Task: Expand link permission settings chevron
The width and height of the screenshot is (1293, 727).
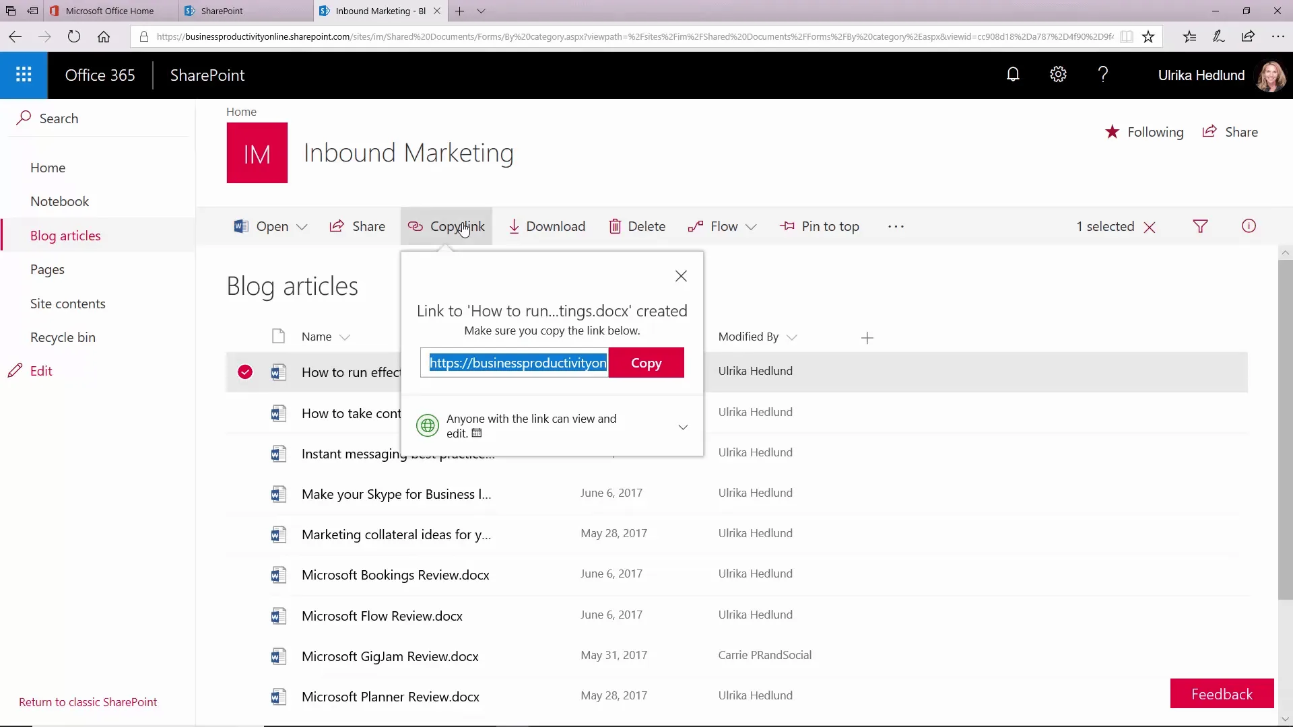Action: (x=683, y=427)
